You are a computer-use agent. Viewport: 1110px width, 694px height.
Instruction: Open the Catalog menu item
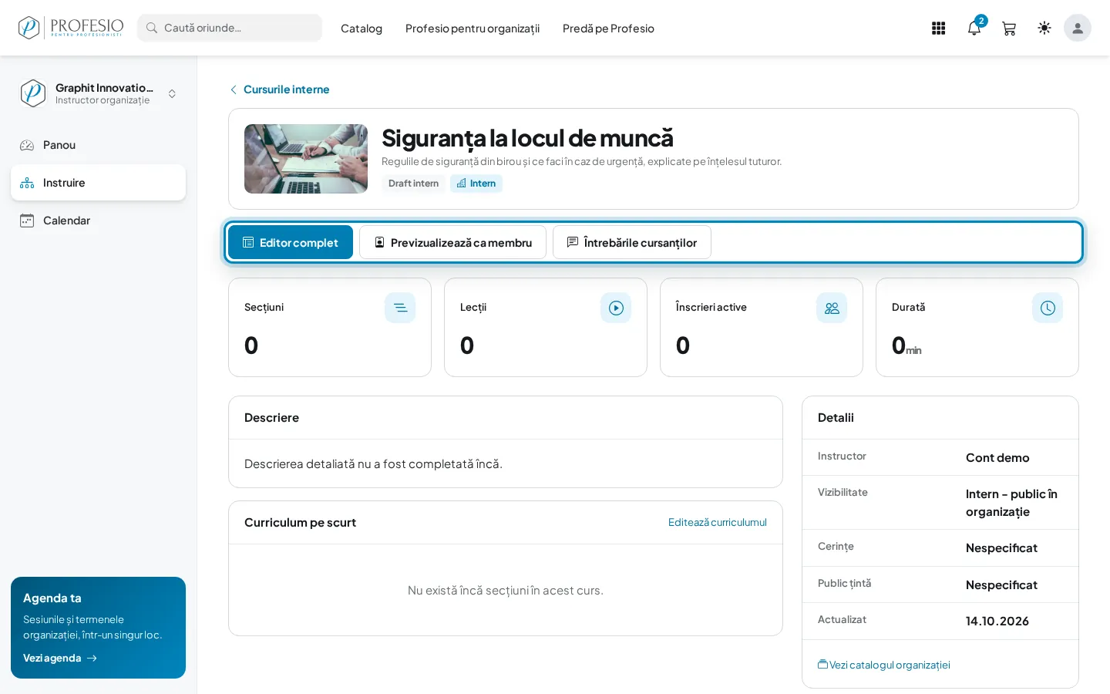[x=362, y=29]
